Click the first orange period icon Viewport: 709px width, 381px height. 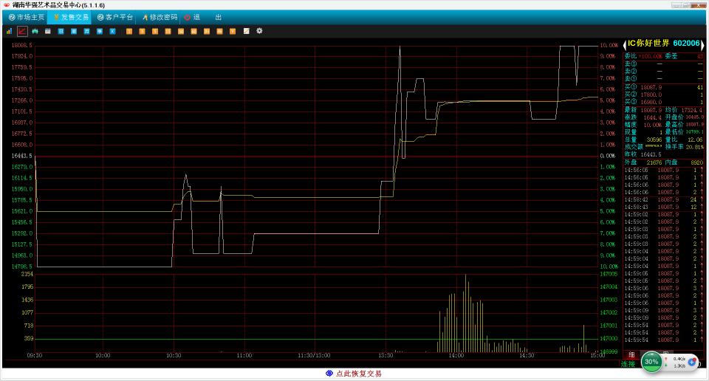click(x=129, y=31)
